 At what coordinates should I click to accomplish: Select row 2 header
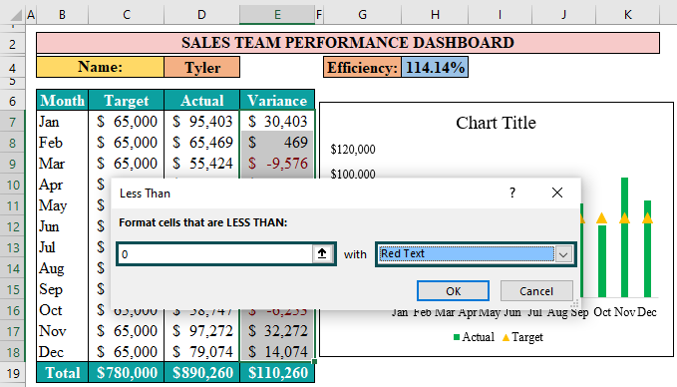pos(13,44)
